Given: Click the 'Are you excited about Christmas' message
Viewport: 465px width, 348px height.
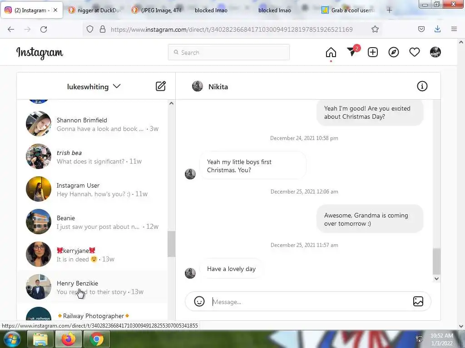Looking at the screenshot, I should click(x=370, y=112).
